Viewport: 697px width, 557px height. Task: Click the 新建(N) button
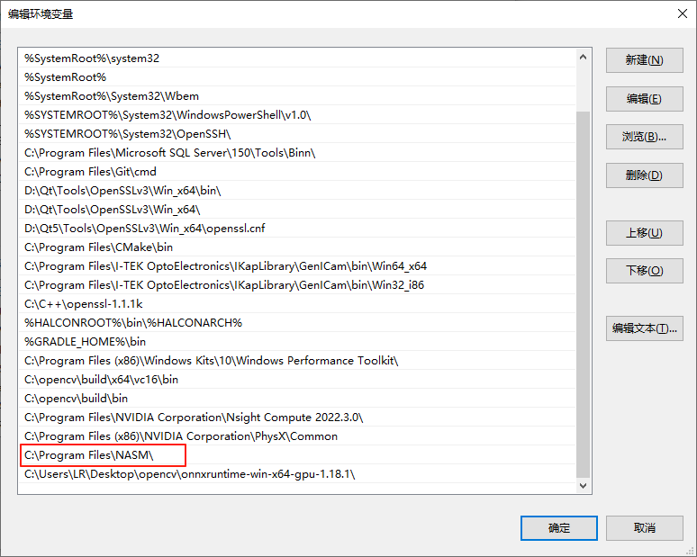(x=644, y=60)
